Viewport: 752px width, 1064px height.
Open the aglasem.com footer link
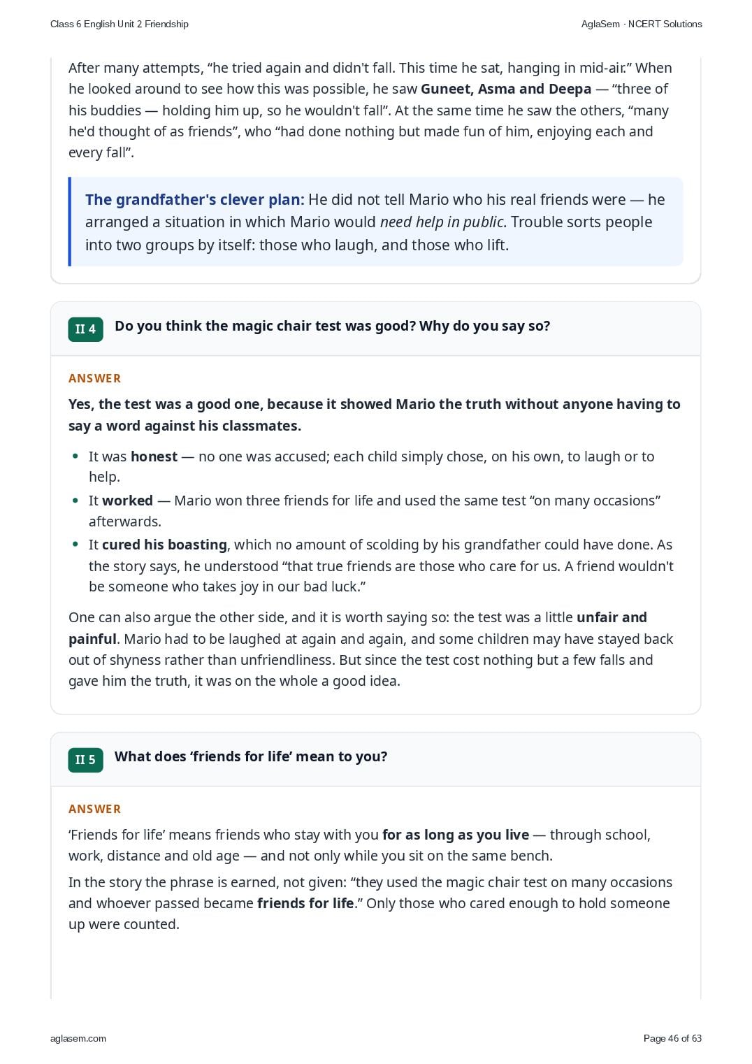pos(78,1038)
